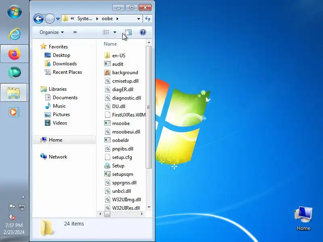Click the horizontal scrollbar right arrow

[x=142, y=214]
